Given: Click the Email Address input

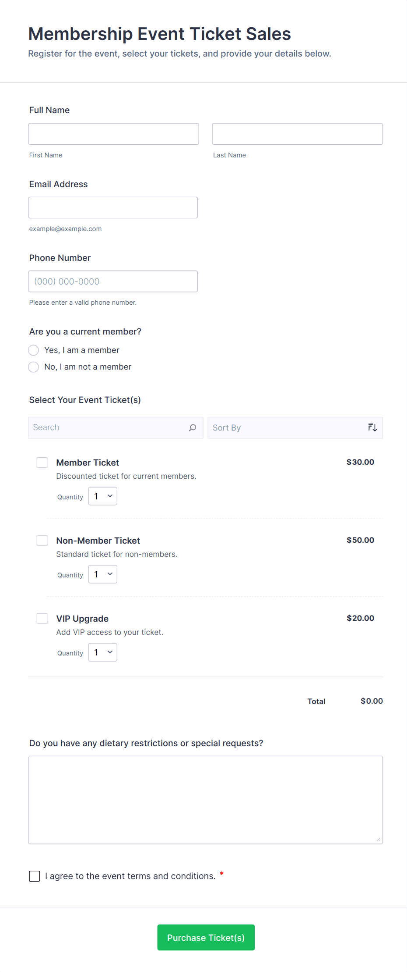Looking at the screenshot, I should click(113, 208).
